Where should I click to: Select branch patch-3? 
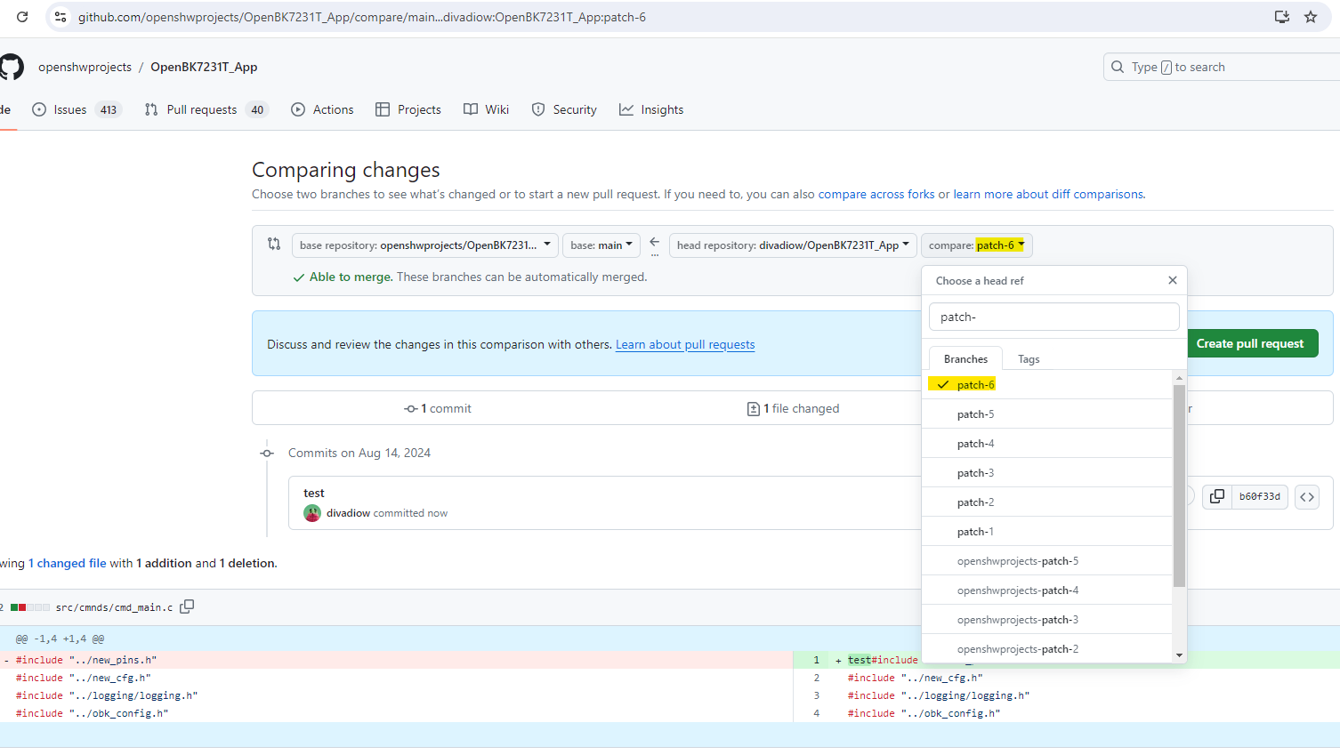click(x=1047, y=473)
